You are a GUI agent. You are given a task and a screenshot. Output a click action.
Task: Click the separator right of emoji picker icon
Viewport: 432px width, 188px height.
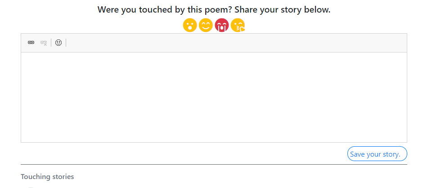click(x=66, y=43)
